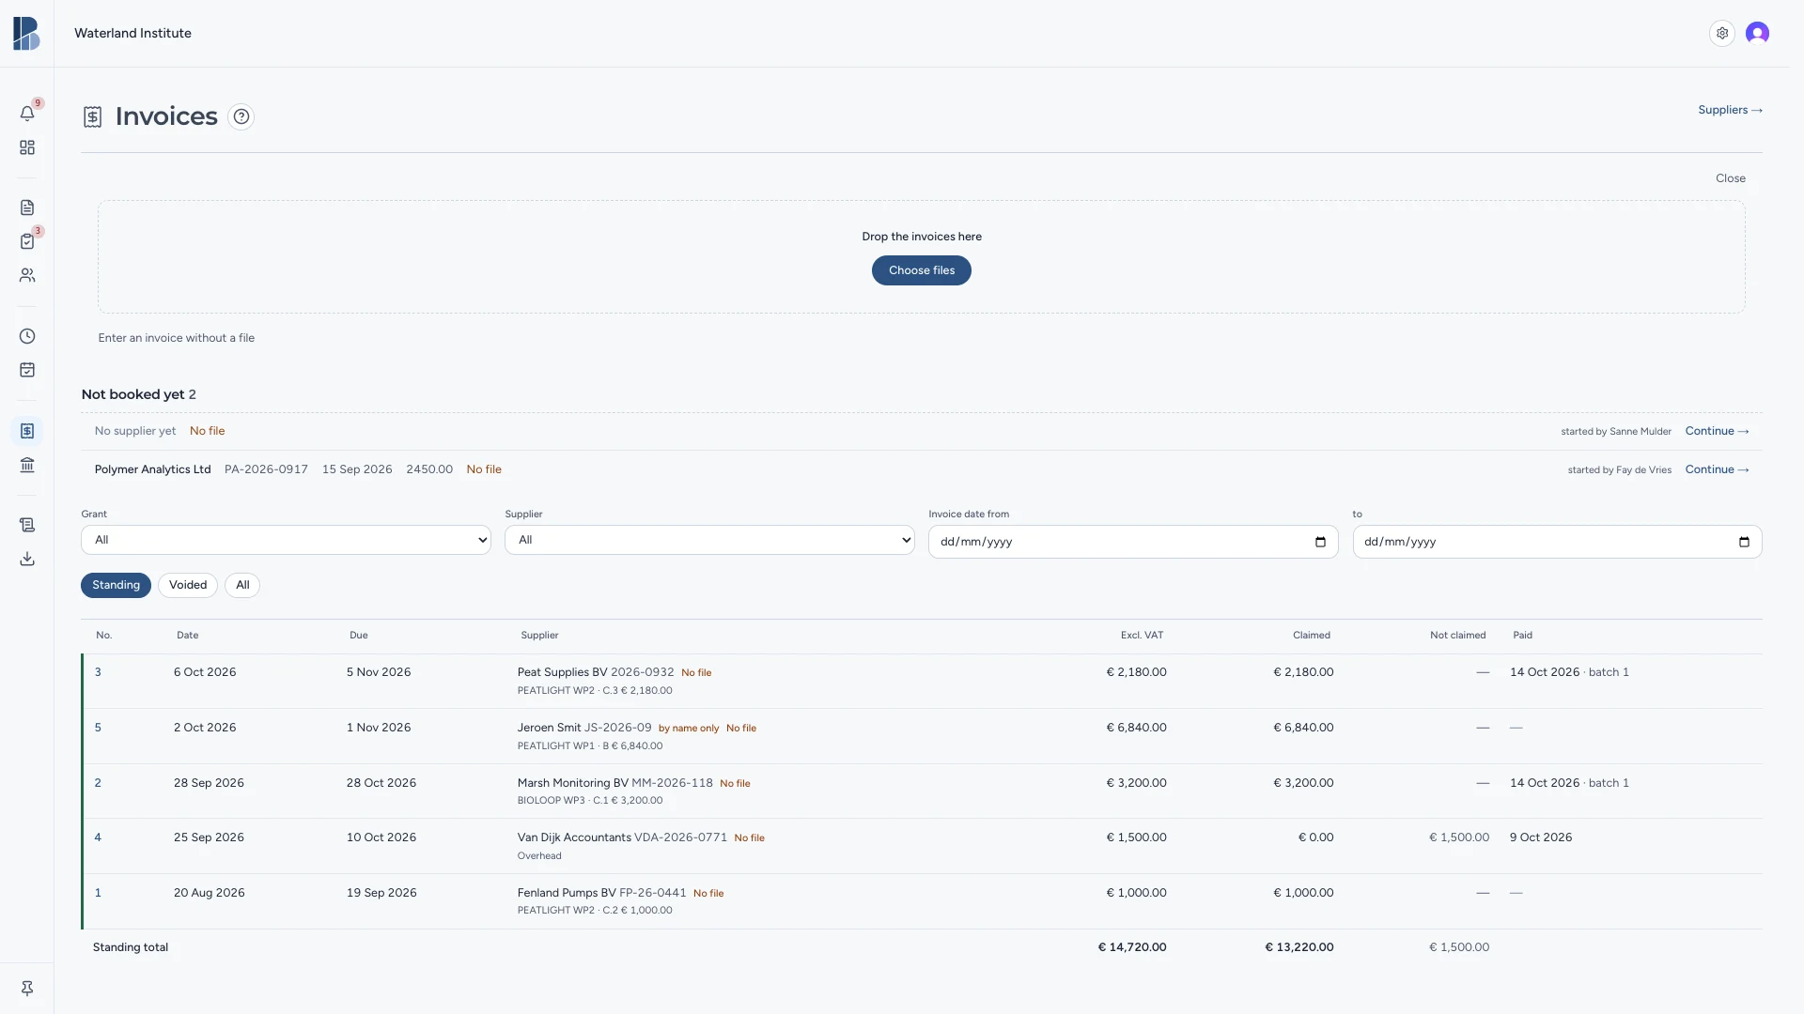
Task: Follow the Suppliers link
Action: pyautogui.click(x=1730, y=110)
